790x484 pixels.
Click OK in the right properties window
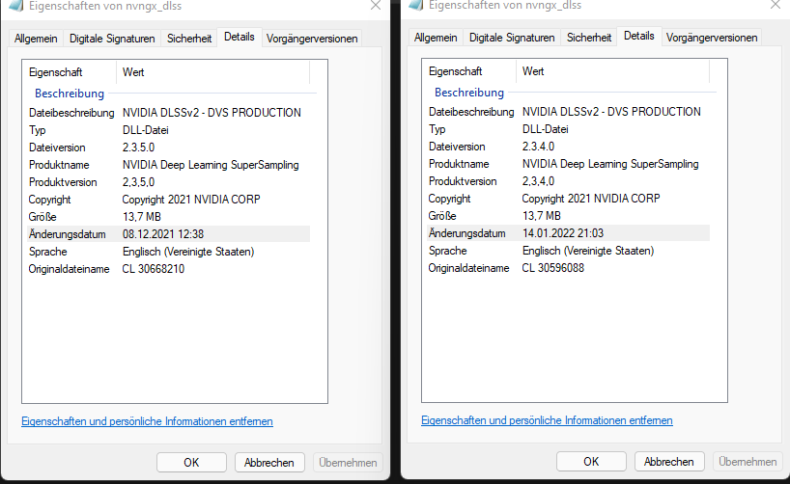point(591,462)
